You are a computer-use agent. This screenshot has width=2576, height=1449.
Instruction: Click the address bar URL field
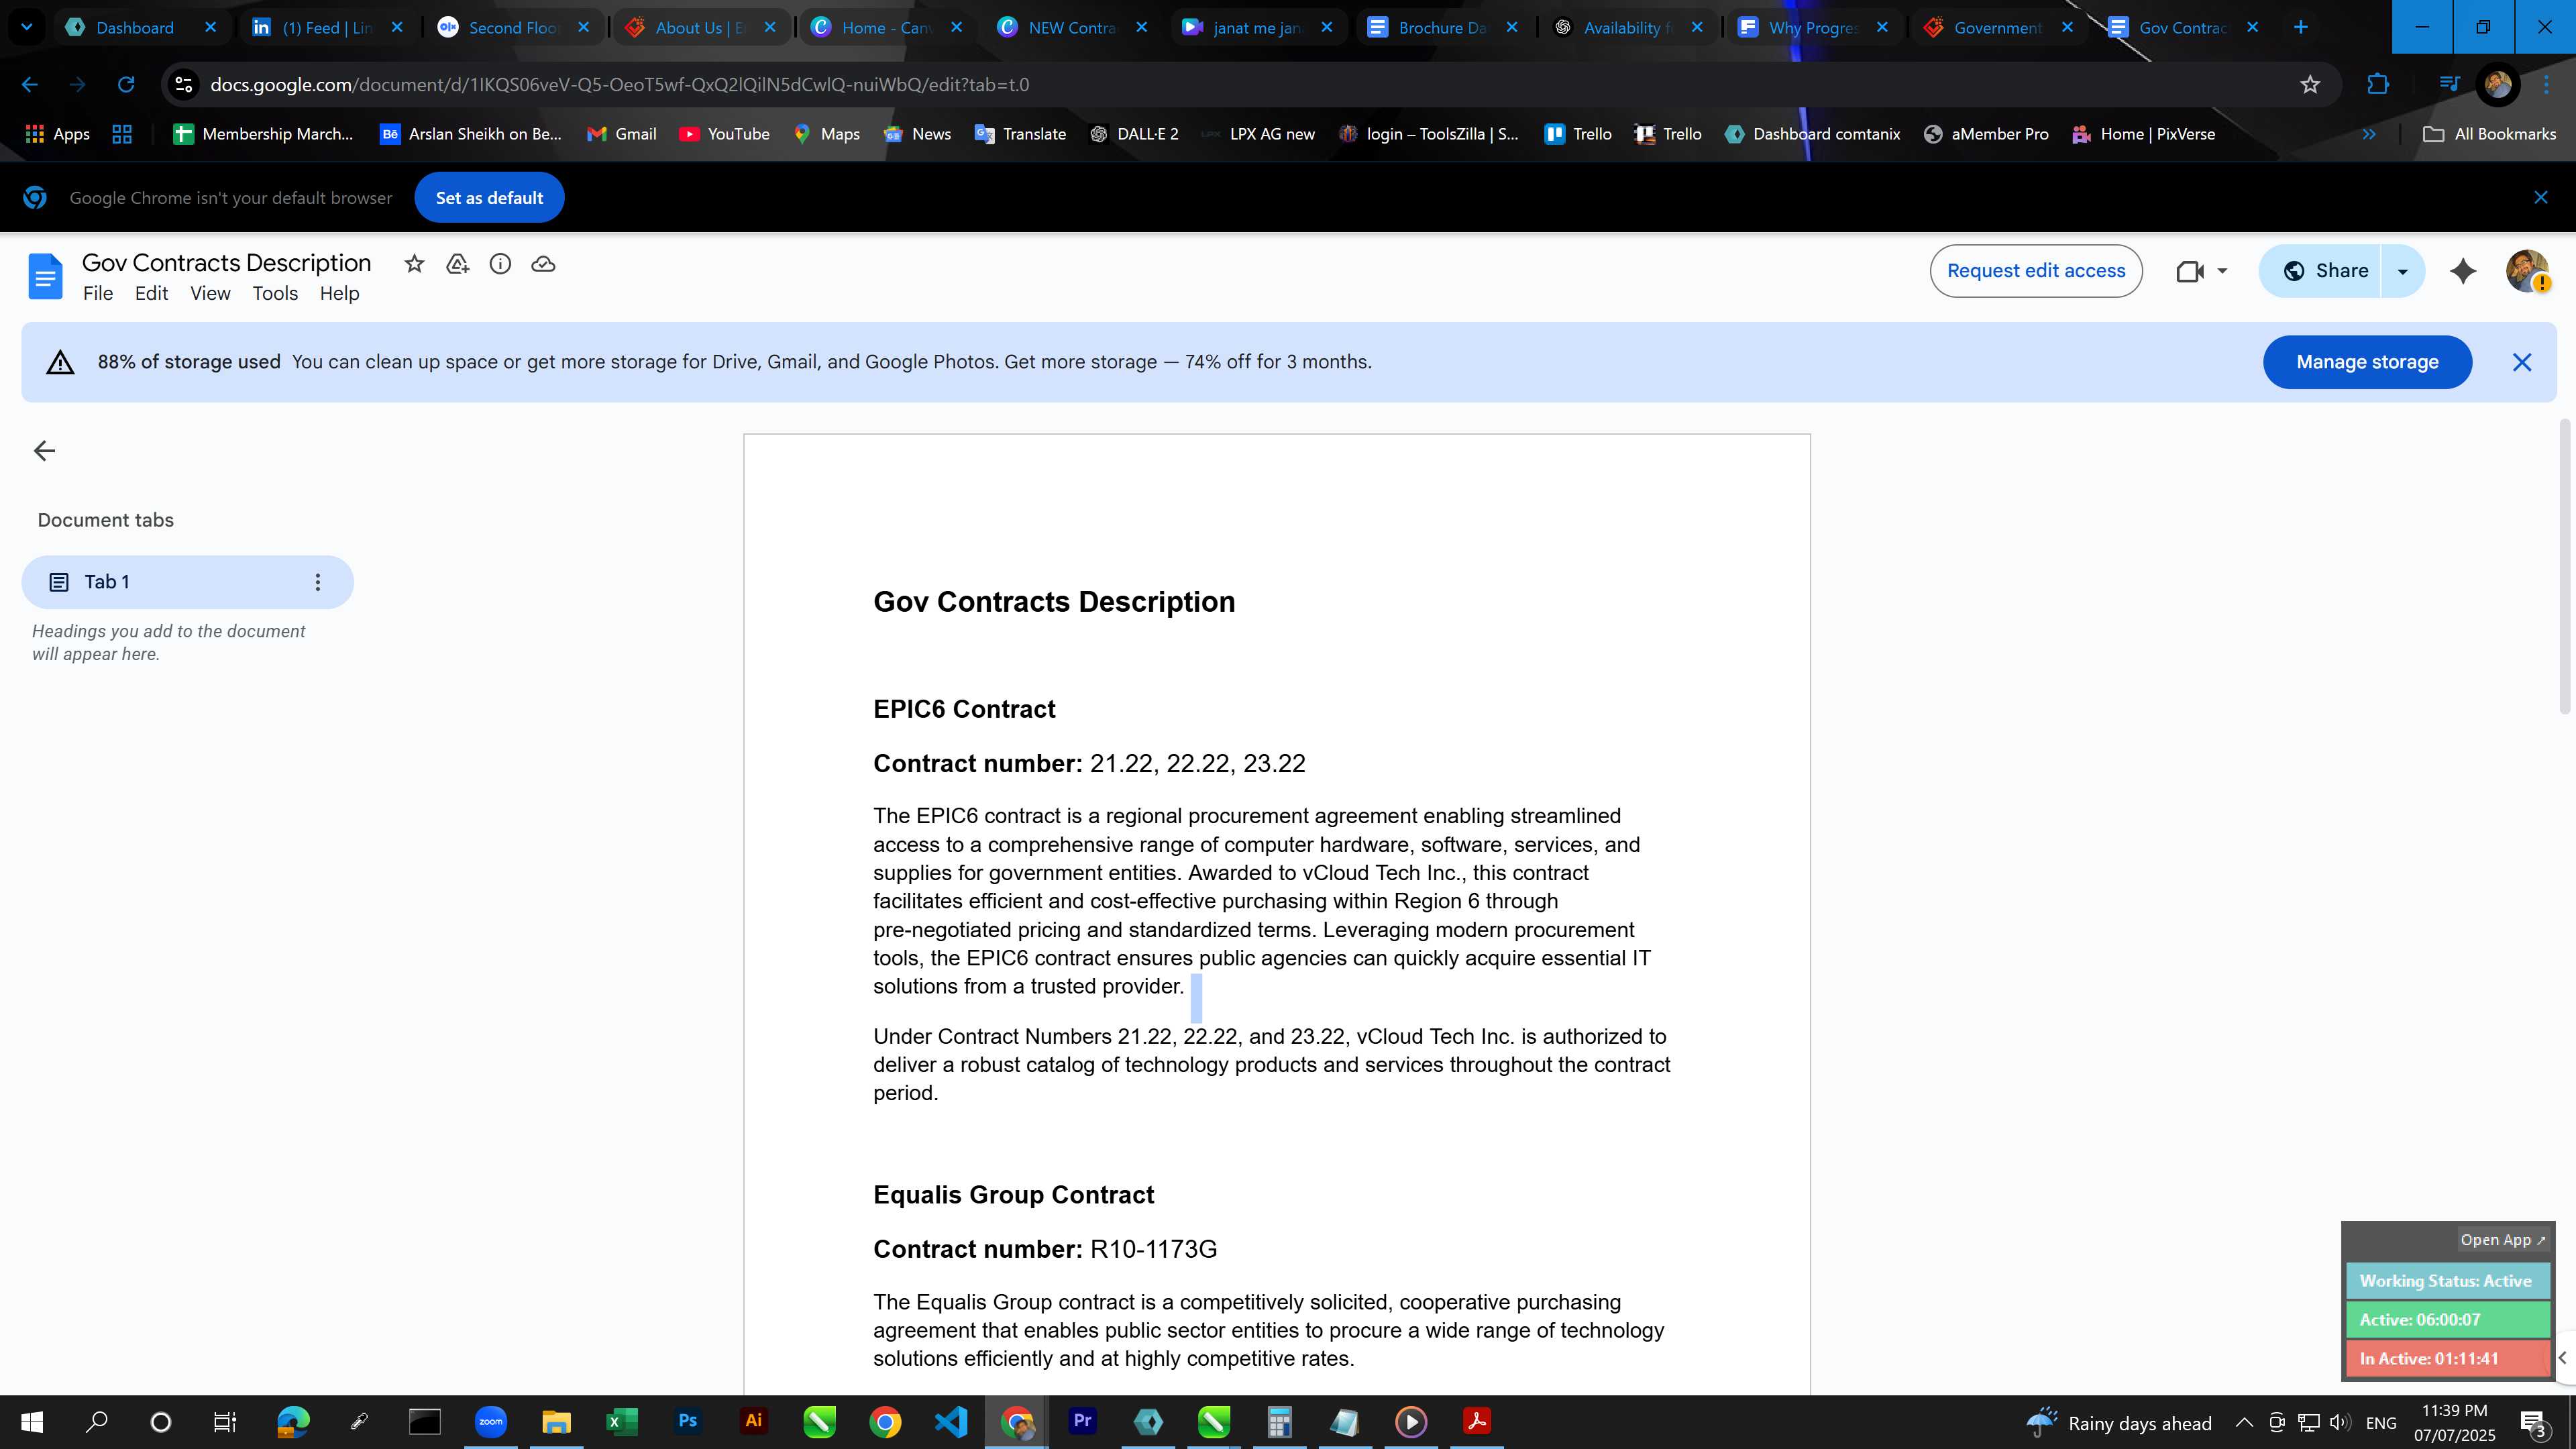click(1250, 85)
